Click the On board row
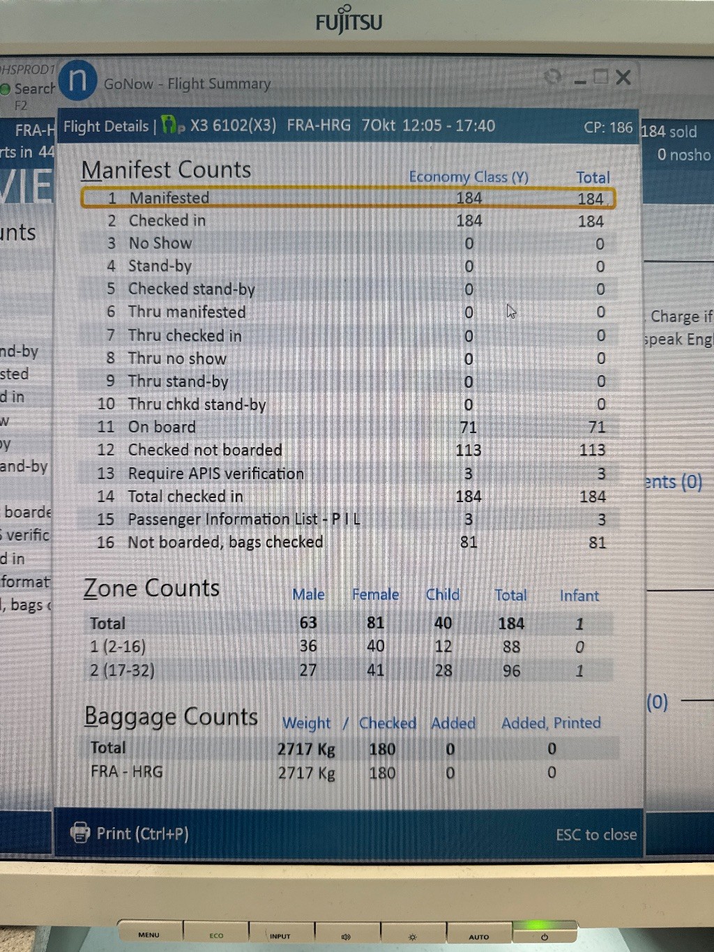Screen dimensions: 714x952 [x=347, y=427]
